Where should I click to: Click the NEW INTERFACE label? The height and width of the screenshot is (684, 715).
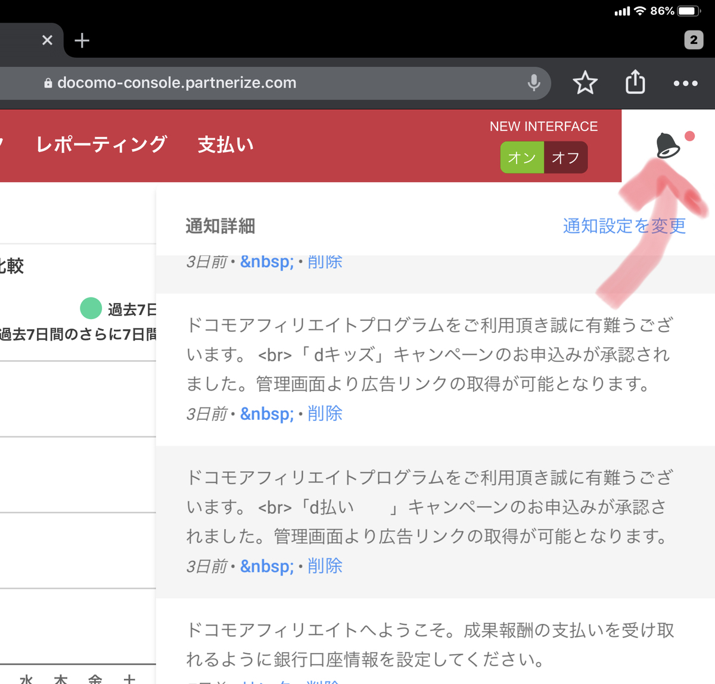point(543,126)
